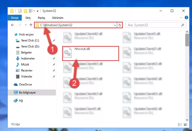Switch to the Görünüm ribbon tab

point(58,18)
